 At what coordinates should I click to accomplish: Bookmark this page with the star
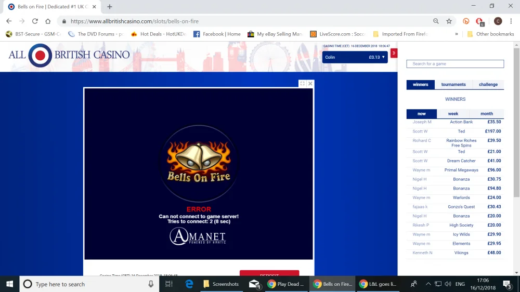pyautogui.click(x=449, y=21)
